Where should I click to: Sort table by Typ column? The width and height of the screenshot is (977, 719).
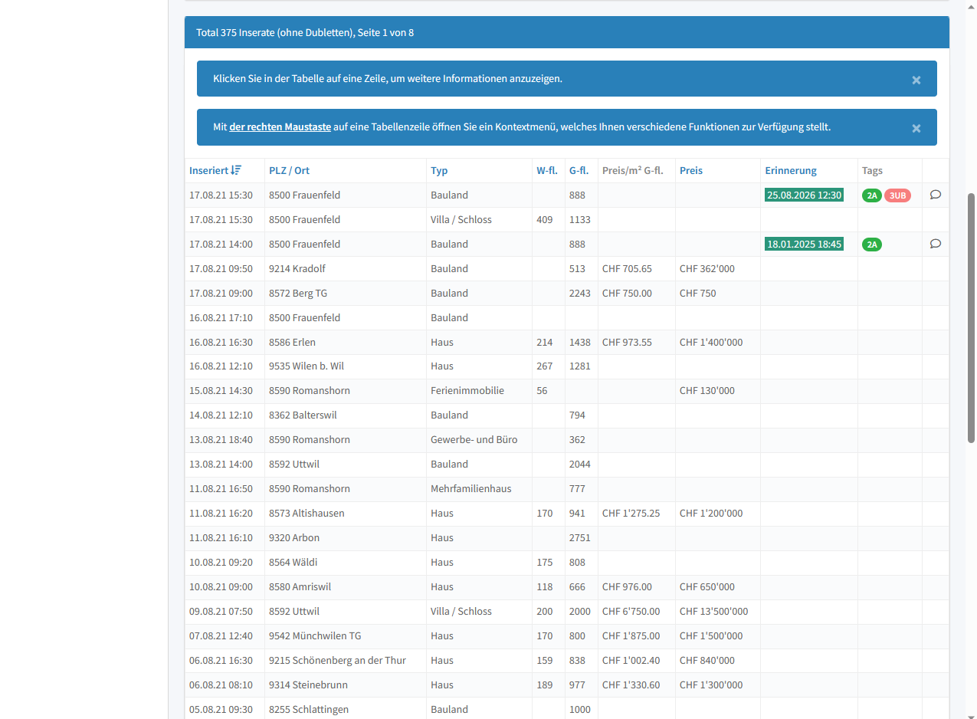[x=439, y=170]
